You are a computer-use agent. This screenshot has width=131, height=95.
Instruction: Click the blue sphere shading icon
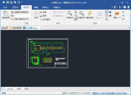(x=110, y=12)
